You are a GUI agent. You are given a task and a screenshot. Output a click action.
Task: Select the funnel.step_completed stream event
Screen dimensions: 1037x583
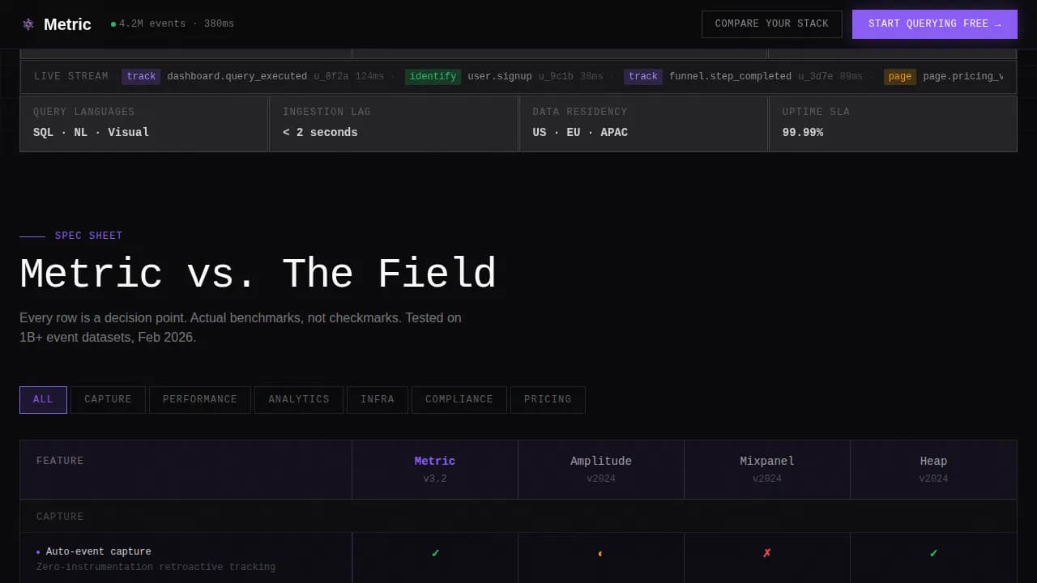[730, 76]
